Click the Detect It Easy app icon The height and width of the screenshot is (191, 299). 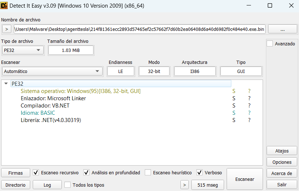(x=5, y=5)
